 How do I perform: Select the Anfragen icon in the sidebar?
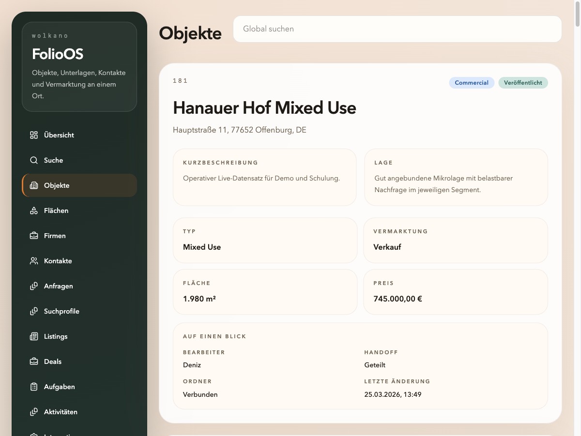coord(33,286)
